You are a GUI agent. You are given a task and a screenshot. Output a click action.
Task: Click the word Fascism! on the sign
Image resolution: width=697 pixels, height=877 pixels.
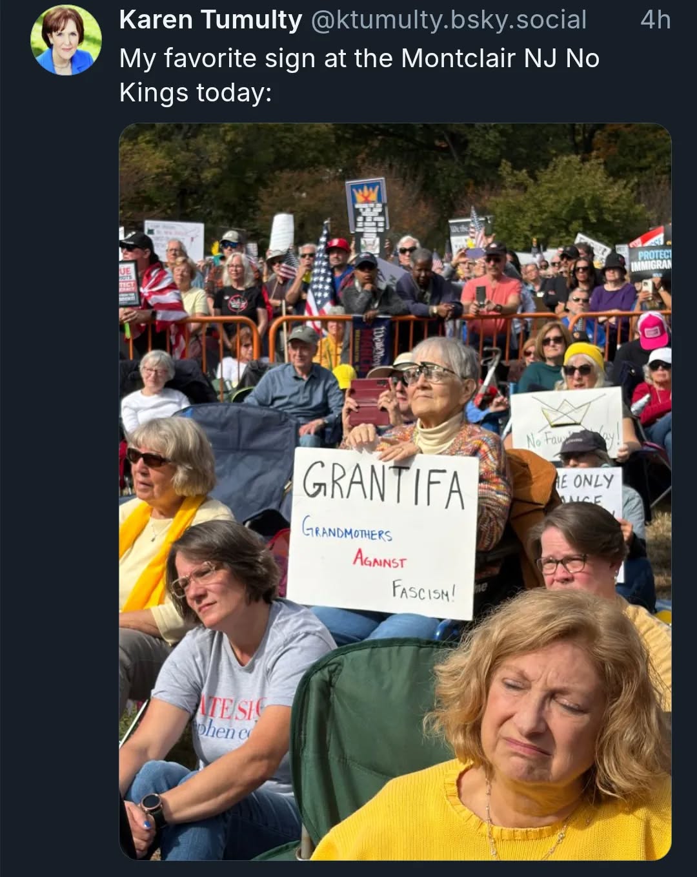(423, 591)
